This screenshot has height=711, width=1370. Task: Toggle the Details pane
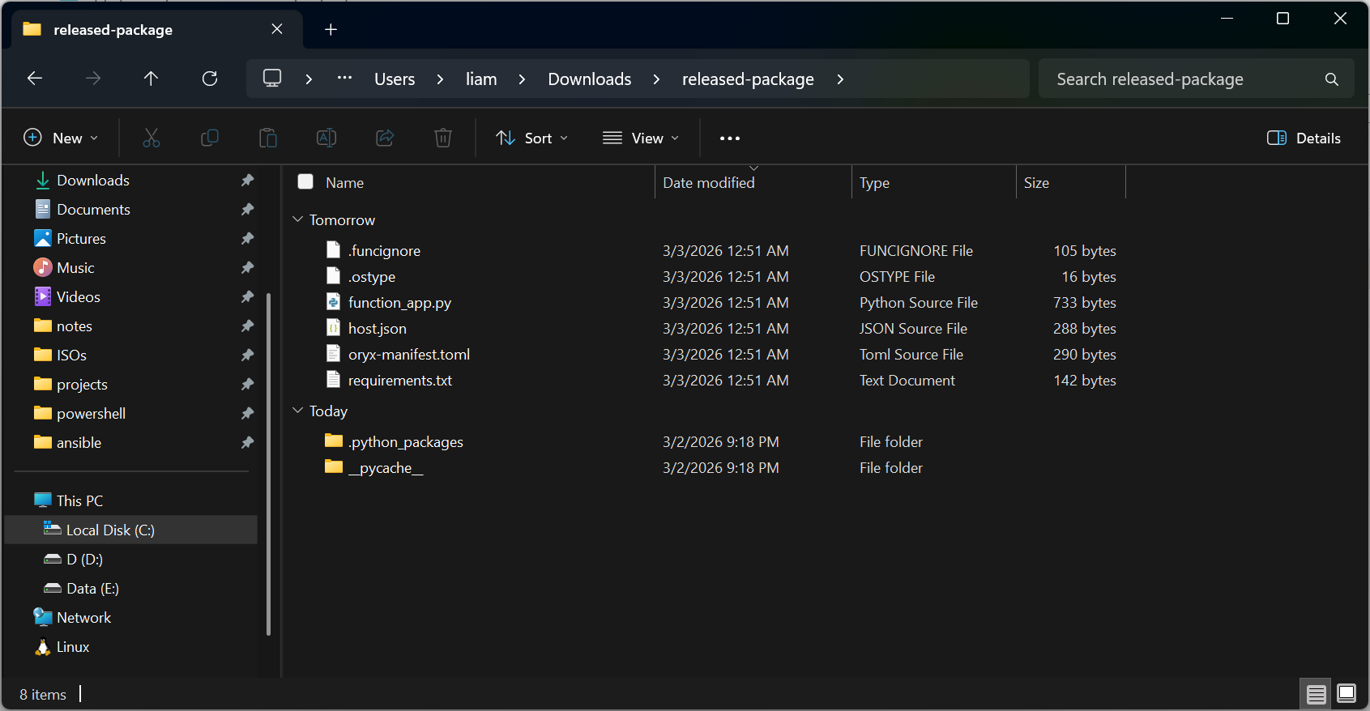(x=1304, y=138)
